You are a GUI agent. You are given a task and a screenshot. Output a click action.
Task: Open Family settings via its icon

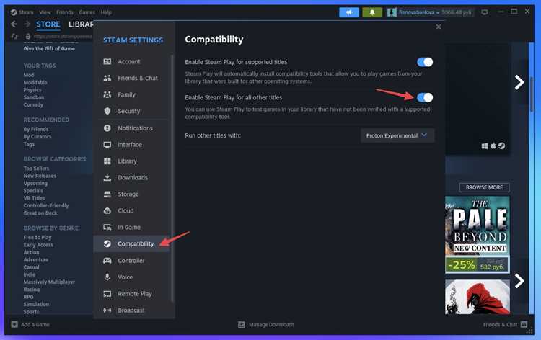[x=107, y=94]
